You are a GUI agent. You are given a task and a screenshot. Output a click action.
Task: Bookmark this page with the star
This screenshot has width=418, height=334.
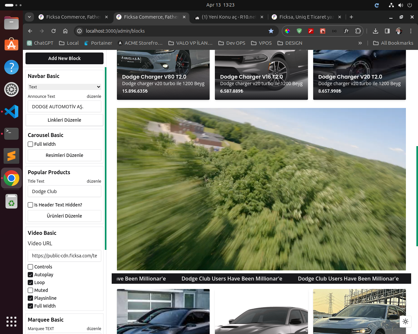pos(271,31)
